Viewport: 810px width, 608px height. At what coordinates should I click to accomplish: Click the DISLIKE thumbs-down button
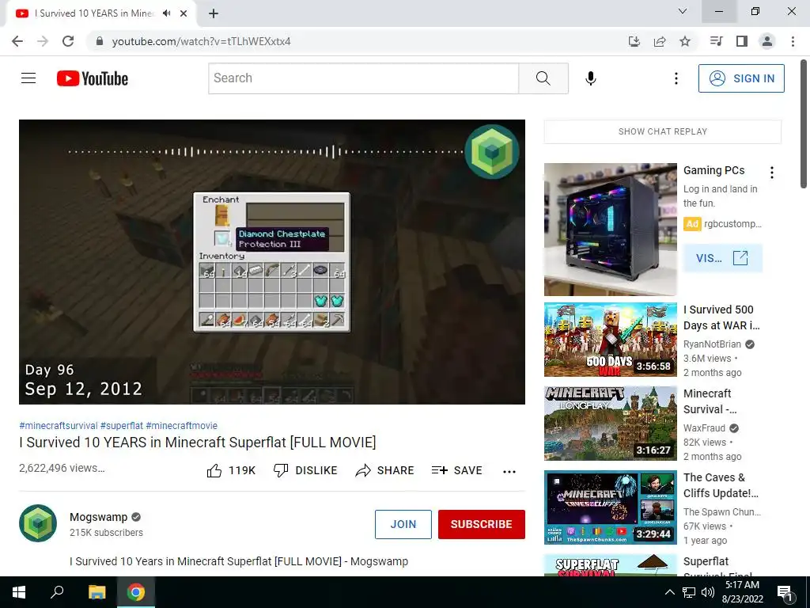coord(305,470)
